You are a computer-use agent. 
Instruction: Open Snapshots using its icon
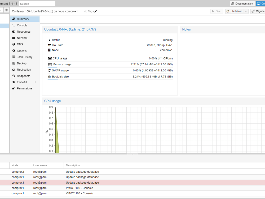tap(14, 76)
